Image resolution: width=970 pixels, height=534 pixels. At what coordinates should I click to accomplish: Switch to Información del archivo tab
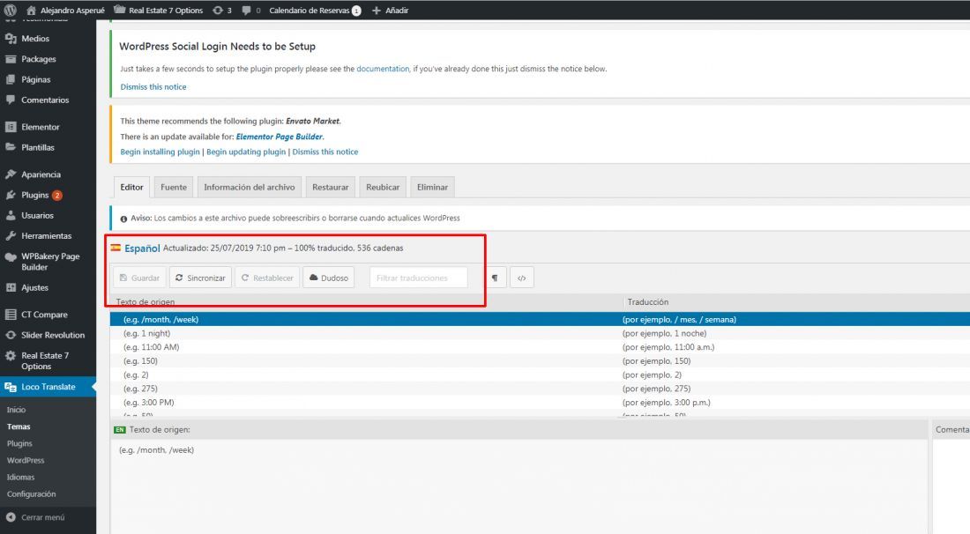click(x=250, y=188)
